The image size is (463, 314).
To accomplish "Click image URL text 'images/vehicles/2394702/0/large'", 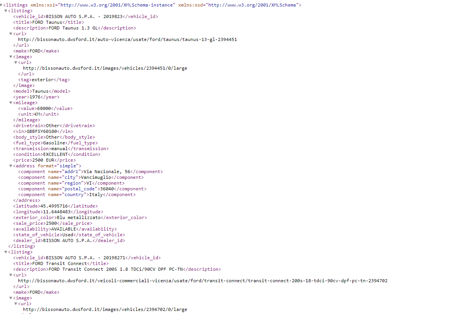I will tap(105, 309).
